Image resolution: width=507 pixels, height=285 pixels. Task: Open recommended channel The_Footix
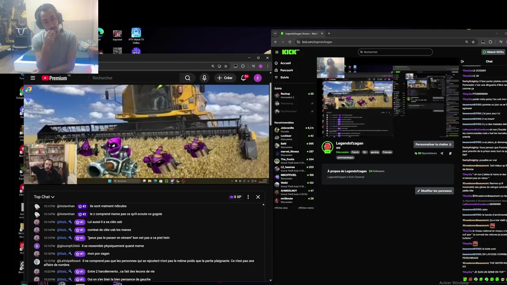[x=294, y=161]
